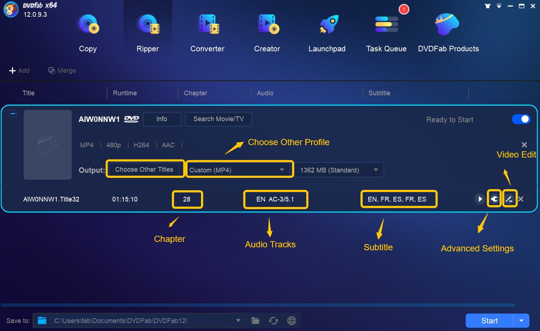The width and height of the screenshot is (540, 331).
Task: Click the Choose Other Titles button
Action: [145, 169]
